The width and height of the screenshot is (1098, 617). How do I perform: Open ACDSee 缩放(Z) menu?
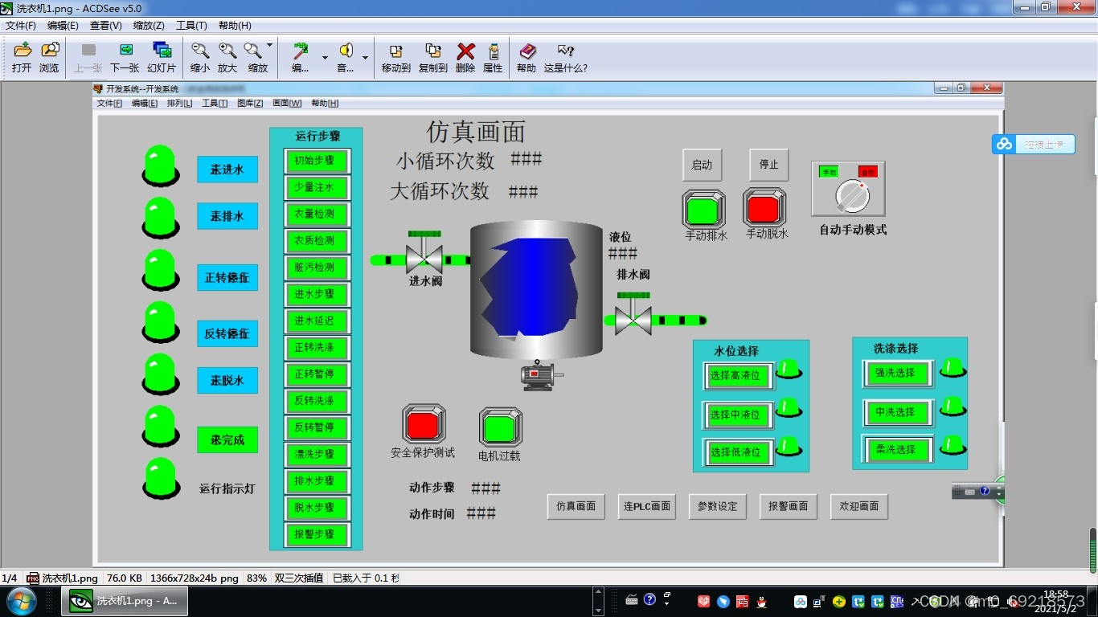tap(149, 26)
